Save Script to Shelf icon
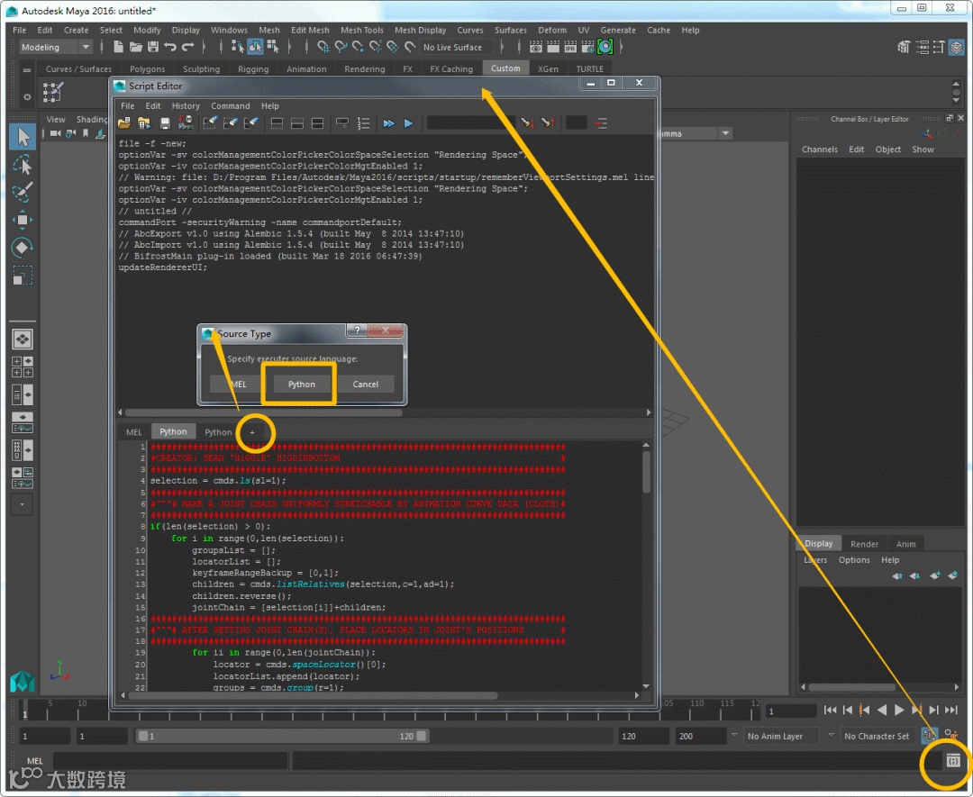973x797 pixels. pyautogui.click(x=185, y=123)
